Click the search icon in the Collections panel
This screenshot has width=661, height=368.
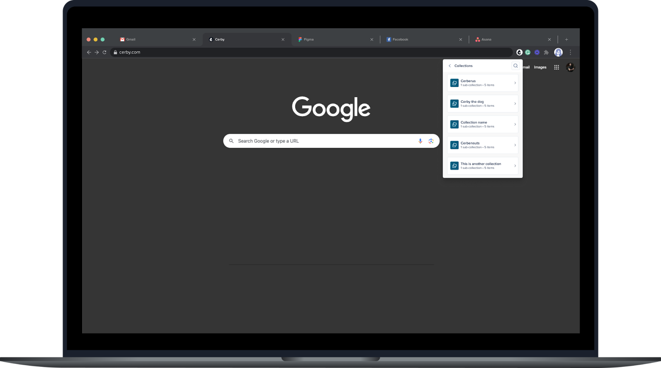(516, 66)
